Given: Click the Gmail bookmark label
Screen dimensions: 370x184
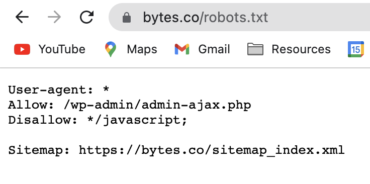Looking at the screenshot, I should coord(214,49).
